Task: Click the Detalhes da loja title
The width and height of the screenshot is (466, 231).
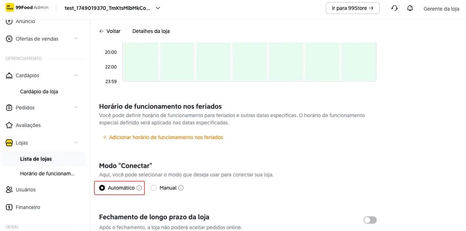Action: 151,31
